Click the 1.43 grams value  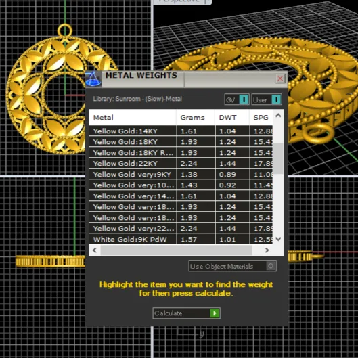click(x=189, y=185)
